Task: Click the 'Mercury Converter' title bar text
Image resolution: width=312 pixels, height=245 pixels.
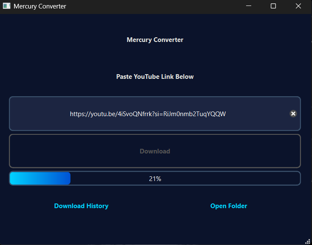Action: (40, 6)
